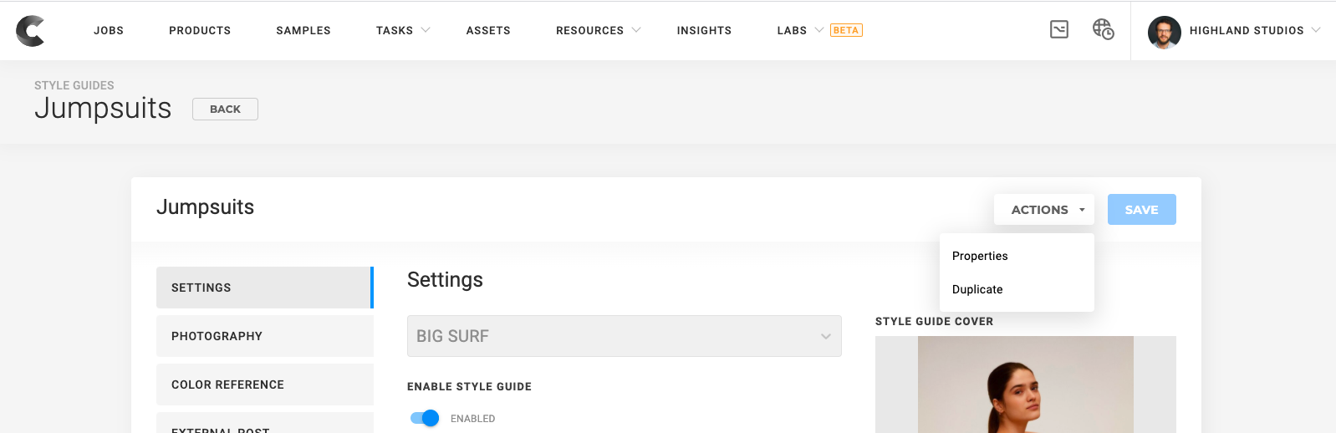Expand the Tasks menu chevron
1336x433 pixels.
pos(426,30)
